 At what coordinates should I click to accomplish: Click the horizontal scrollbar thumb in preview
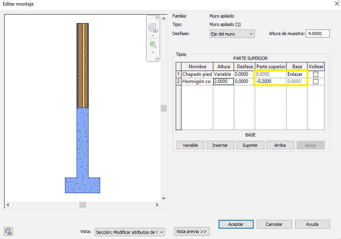tap(83, 205)
